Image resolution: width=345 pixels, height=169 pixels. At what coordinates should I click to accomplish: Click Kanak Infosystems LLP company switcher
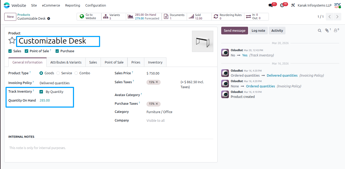(x=314, y=5)
